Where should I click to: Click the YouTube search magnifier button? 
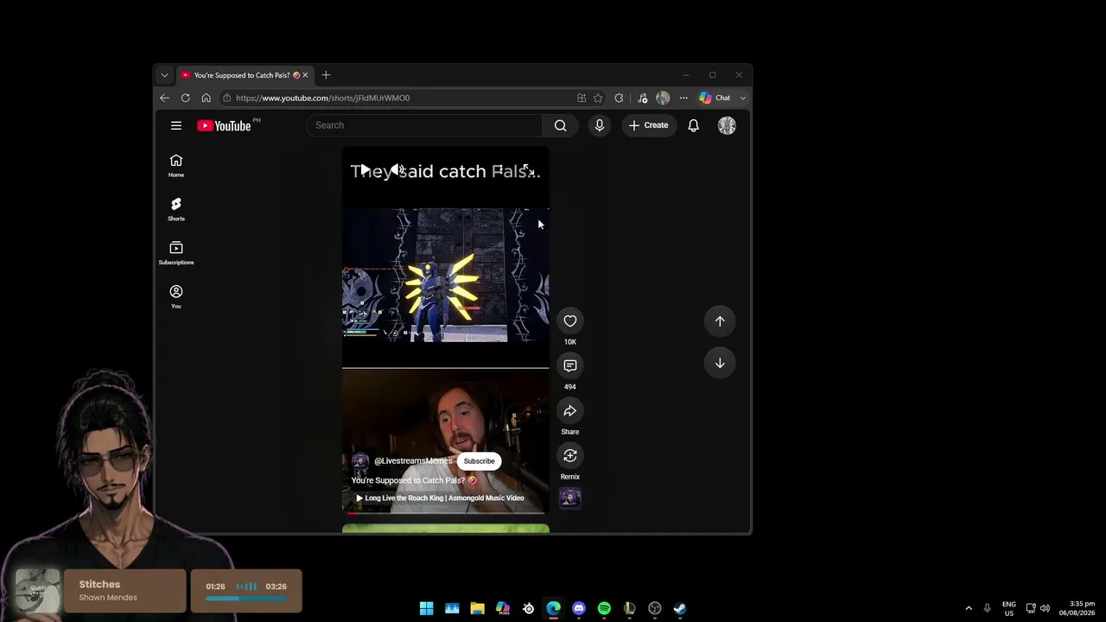click(x=560, y=125)
